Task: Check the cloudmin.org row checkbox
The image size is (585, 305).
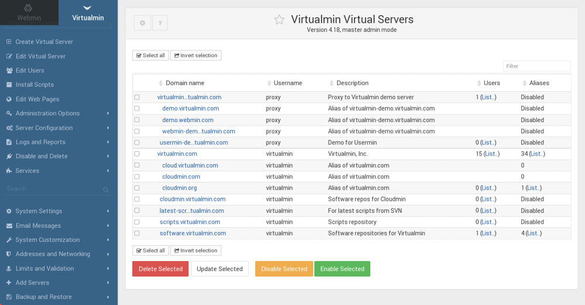Action: click(x=137, y=188)
